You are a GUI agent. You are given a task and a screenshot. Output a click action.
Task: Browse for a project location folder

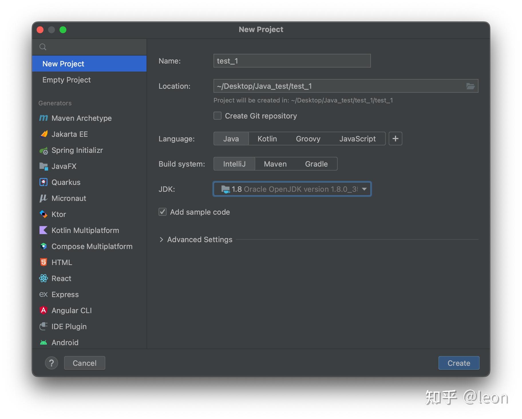pos(471,86)
